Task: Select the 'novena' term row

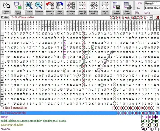Action: coord(5,129)
